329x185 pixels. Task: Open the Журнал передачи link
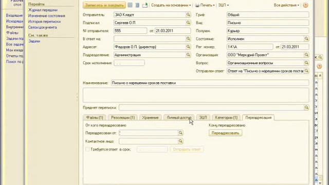(x=43, y=10)
